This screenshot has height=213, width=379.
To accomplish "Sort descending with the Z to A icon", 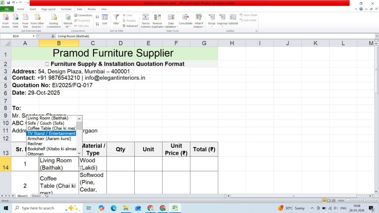I will 97,24.
